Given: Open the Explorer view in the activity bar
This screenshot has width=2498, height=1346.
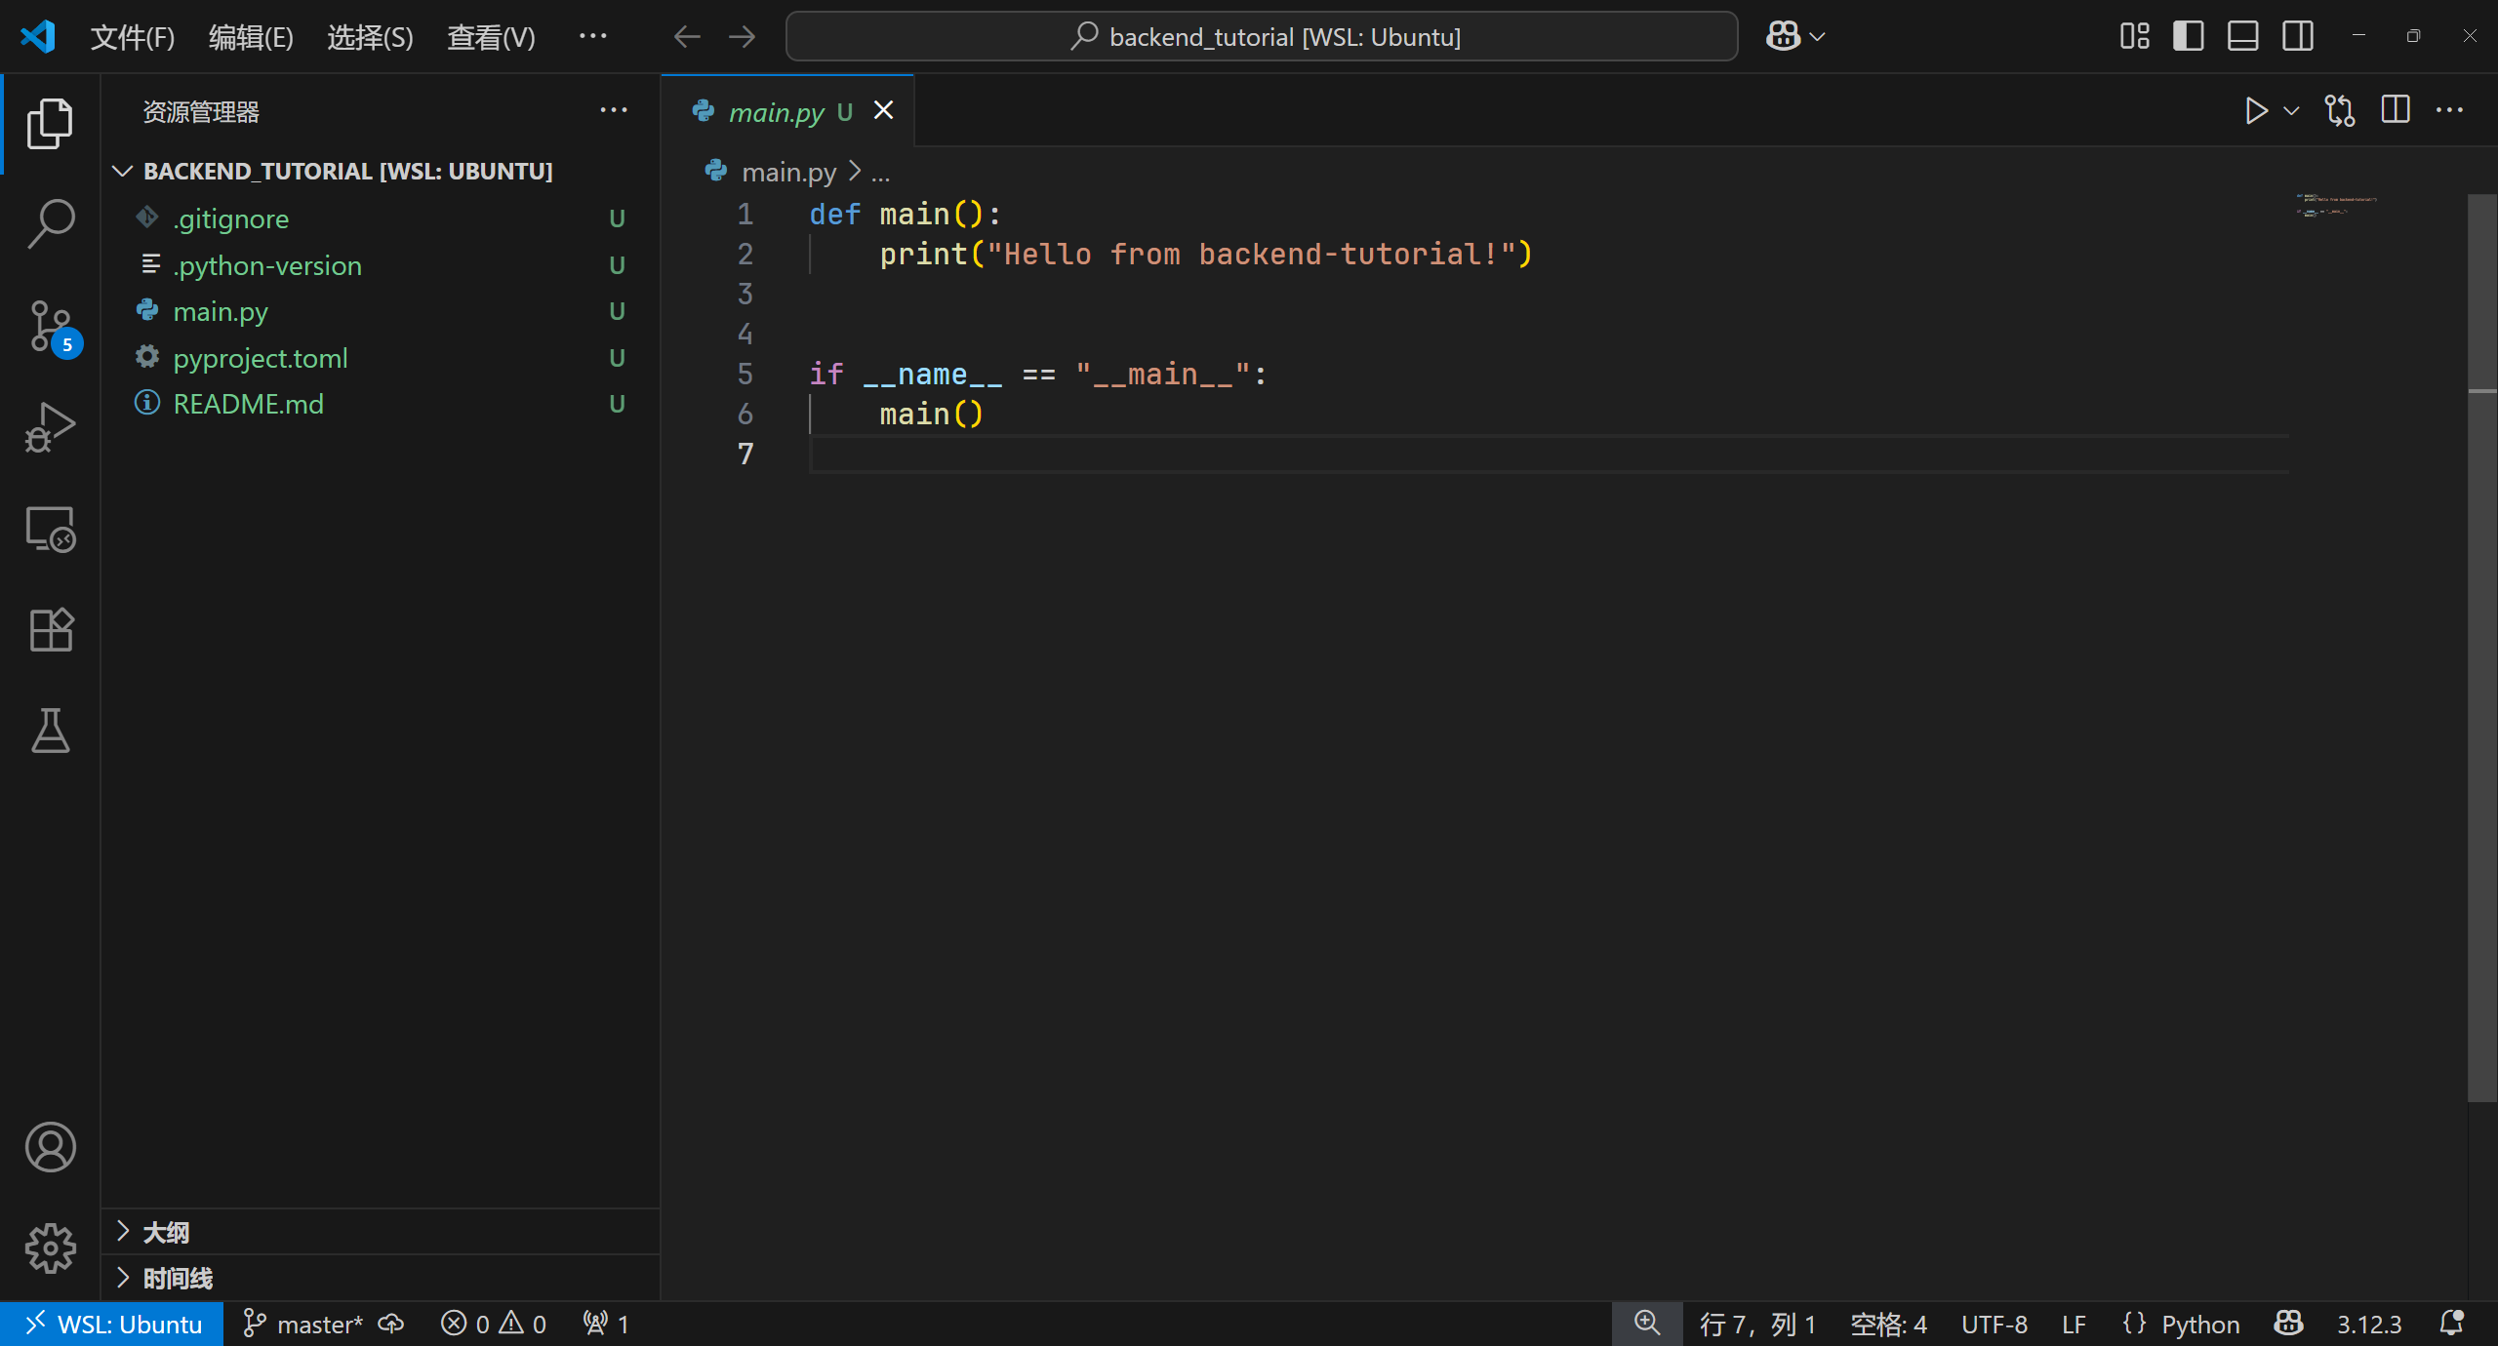Looking at the screenshot, I should (50, 124).
